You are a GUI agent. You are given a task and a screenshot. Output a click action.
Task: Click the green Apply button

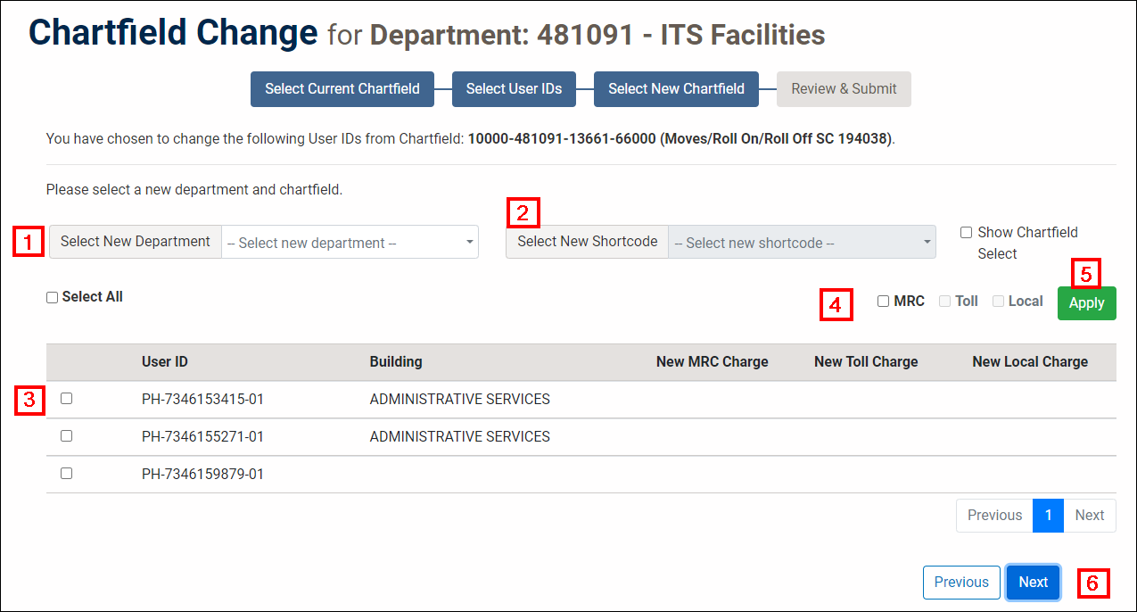click(1086, 302)
